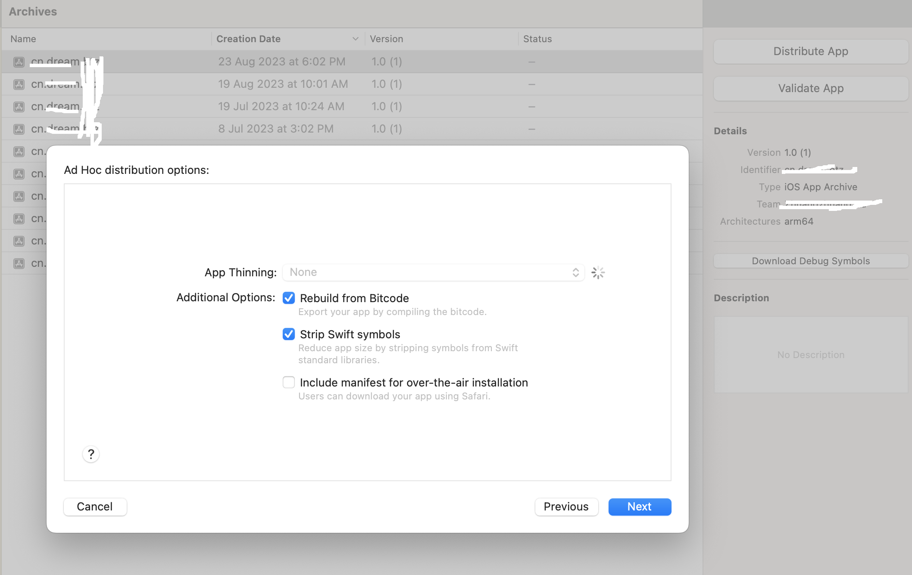Click the Validate App button
912x575 pixels.
point(811,88)
